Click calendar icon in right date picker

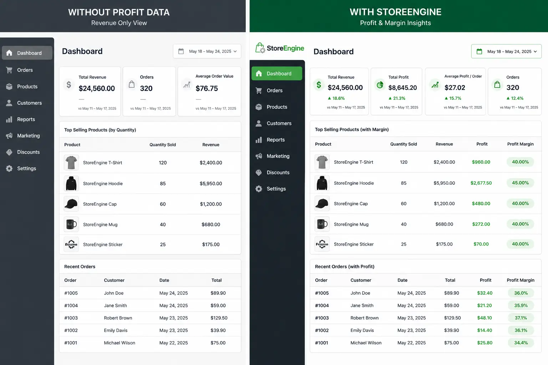pyautogui.click(x=479, y=51)
